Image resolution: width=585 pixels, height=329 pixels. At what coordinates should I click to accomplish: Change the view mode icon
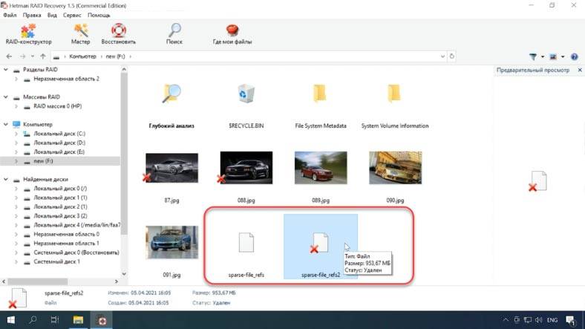tap(553, 56)
